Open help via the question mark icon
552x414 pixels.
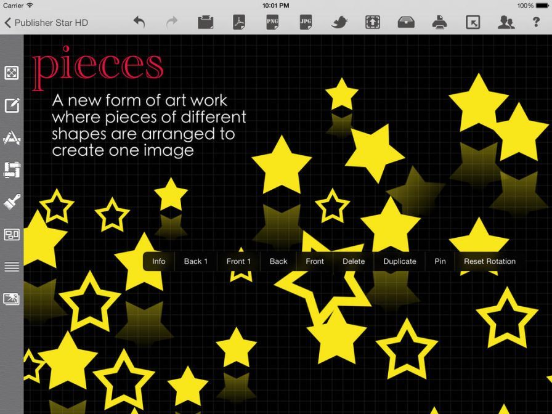(536, 23)
